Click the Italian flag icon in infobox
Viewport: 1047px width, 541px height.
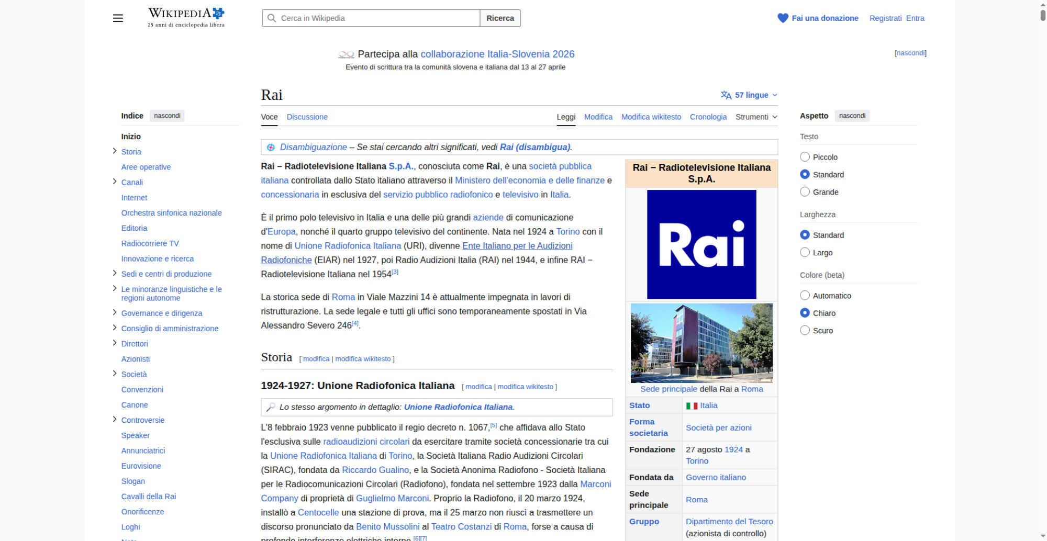coord(692,406)
